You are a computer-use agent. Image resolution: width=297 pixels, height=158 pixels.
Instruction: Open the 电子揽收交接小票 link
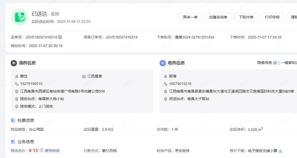pyautogui.click(x=262, y=151)
